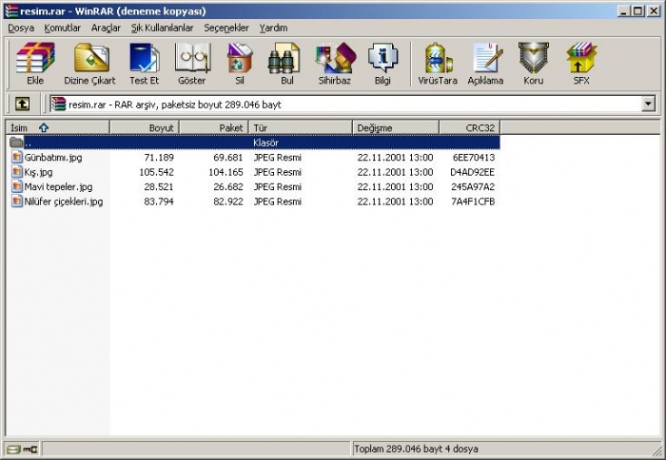666x460 pixels.
Task: Open the Açıklama comment tool
Action: [485, 64]
